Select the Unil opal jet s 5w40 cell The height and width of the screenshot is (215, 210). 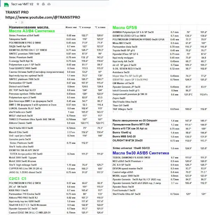20,136
